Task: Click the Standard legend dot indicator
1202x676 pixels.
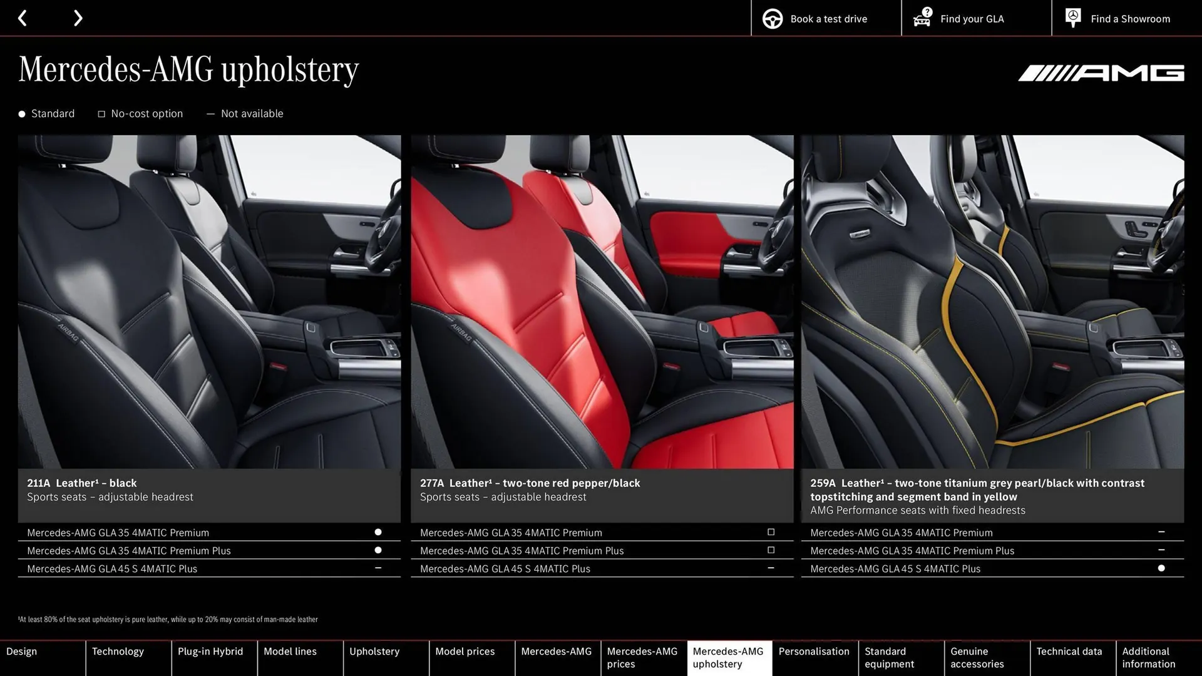Action: pos(21,113)
